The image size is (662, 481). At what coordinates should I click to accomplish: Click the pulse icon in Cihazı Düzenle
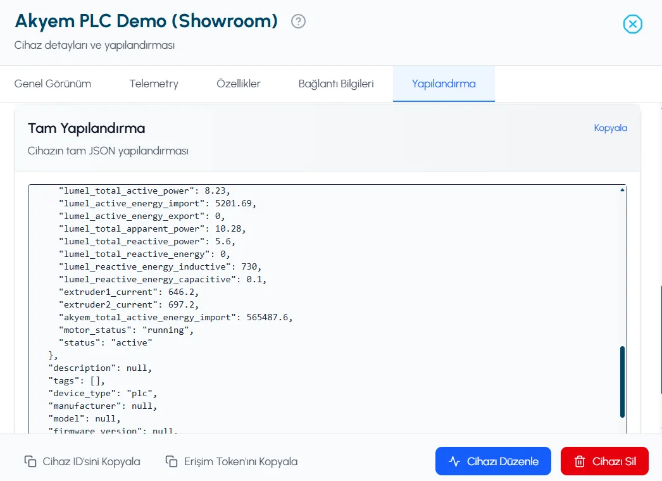(x=454, y=461)
